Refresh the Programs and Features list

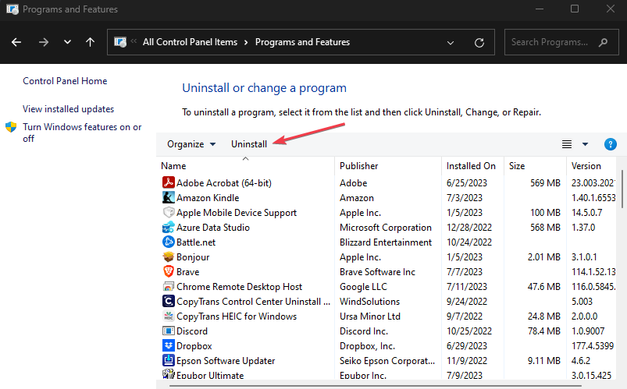click(479, 42)
